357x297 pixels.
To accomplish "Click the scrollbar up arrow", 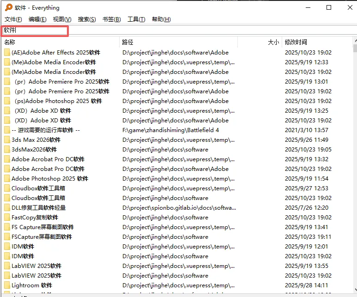I will (355, 41).
